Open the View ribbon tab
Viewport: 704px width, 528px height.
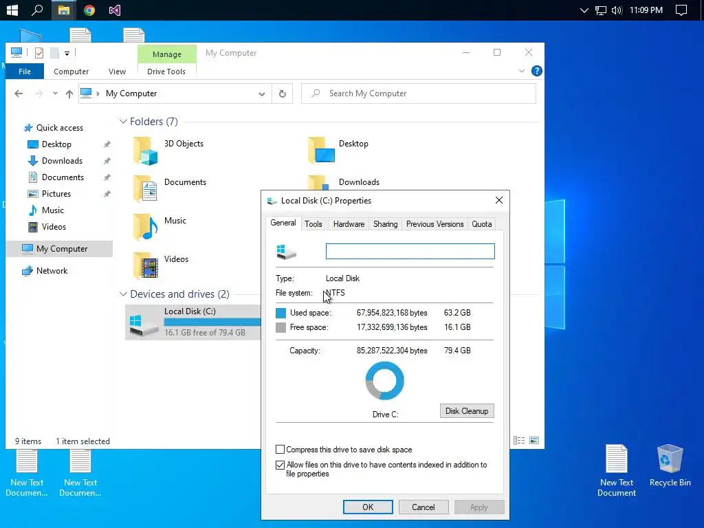tap(117, 71)
